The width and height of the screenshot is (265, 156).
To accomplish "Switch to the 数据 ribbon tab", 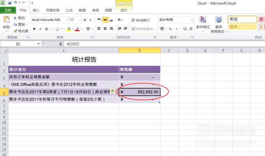I will tap(82, 10).
